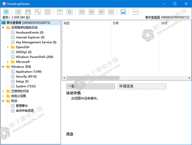
Task: Click the HardwareEvents log icon
Action: (x=13, y=32)
